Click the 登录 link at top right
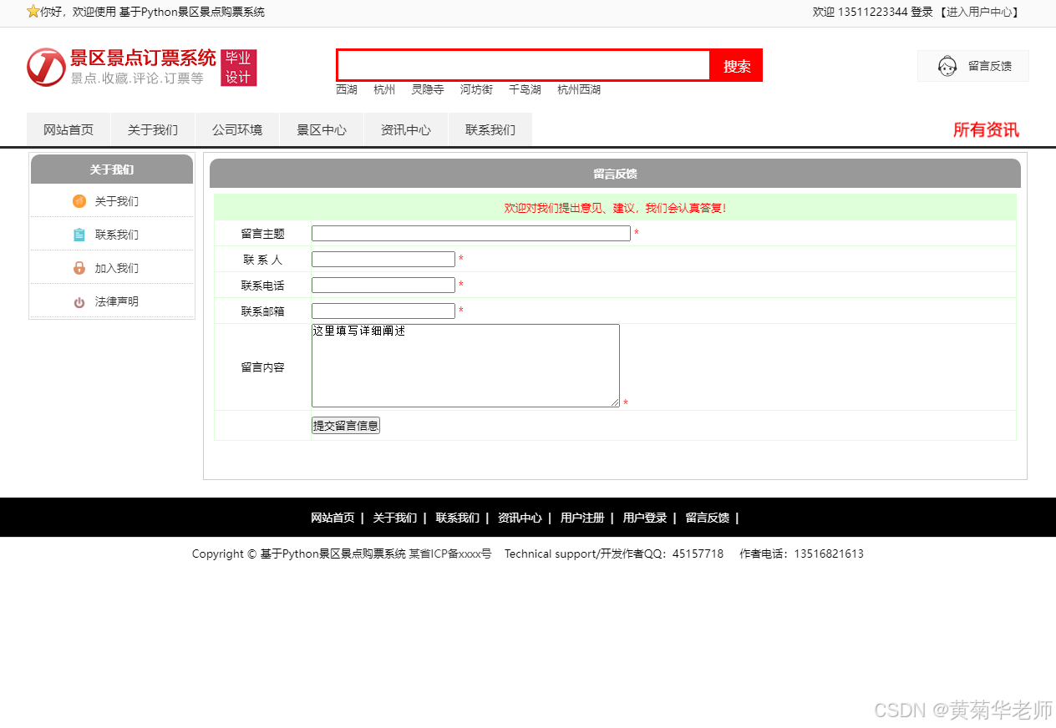 click(921, 12)
